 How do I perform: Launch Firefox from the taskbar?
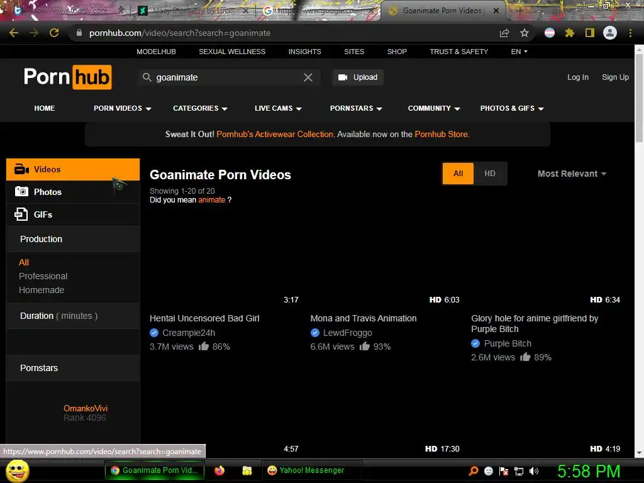(x=219, y=470)
